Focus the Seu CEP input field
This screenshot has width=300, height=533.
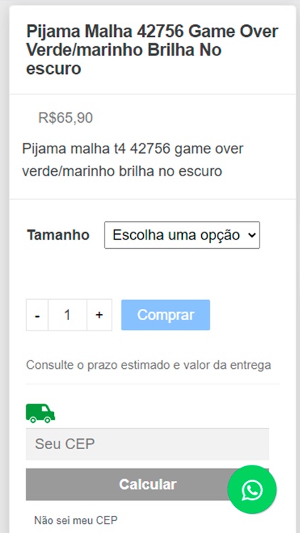(147, 444)
